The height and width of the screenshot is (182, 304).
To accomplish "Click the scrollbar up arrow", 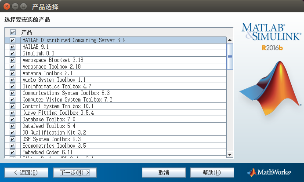I will (230, 40).
